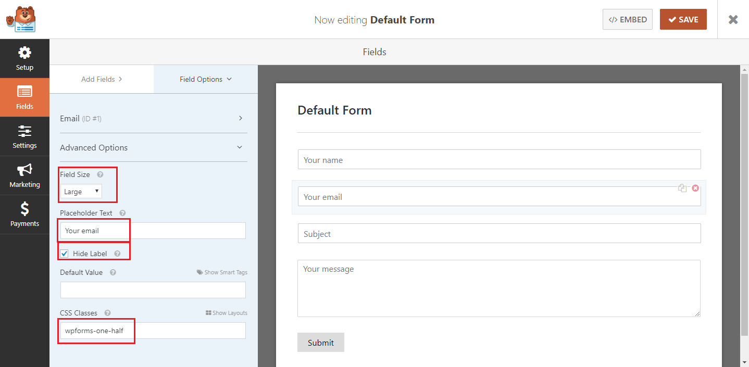
Task: Click the WPForms bear mascot logo
Action: pos(21,19)
